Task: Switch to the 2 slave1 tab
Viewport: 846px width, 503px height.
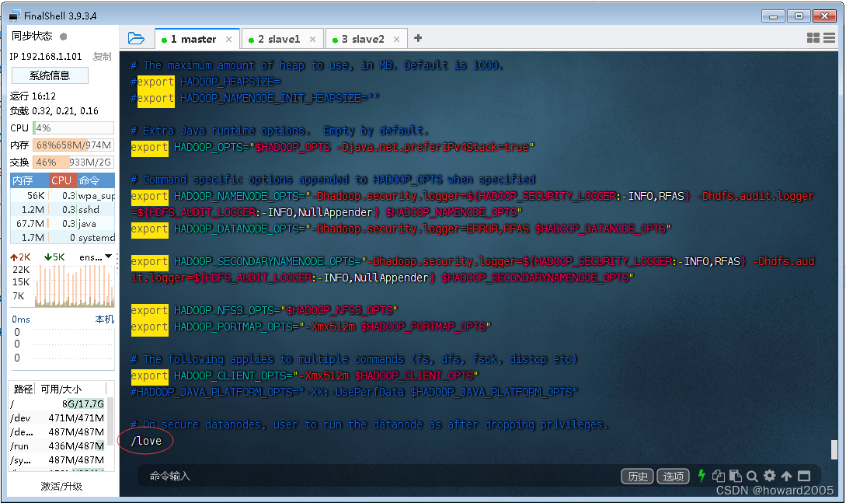Action: click(283, 39)
